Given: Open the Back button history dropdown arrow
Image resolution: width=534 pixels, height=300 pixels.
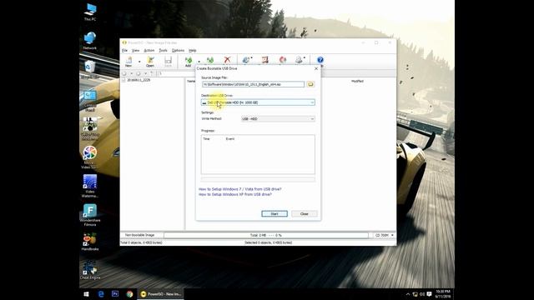Looking at the screenshot, I should click(x=131, y=73).
